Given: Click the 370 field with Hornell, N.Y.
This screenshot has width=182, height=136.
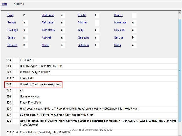Looking at the screenshot, I should [40, 84].
